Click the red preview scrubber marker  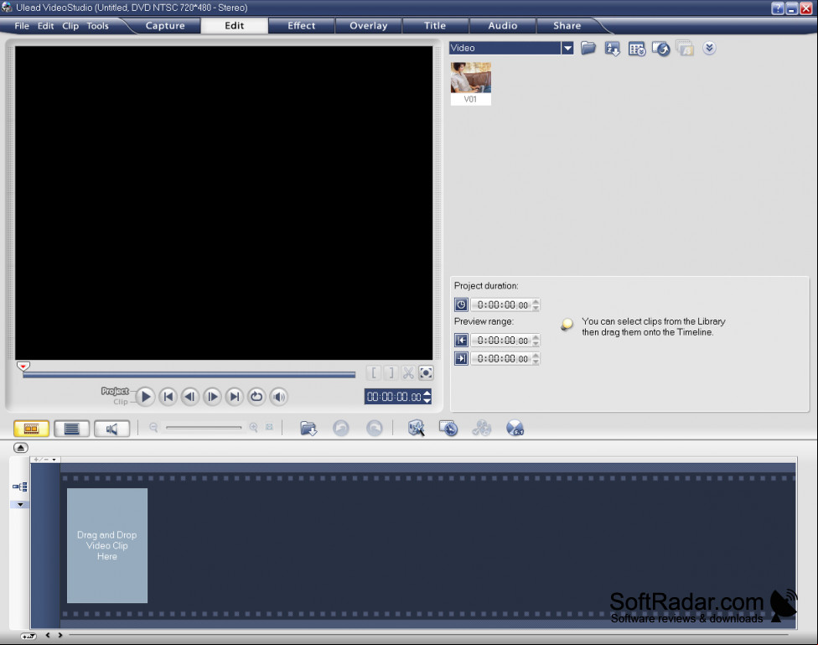pos(23,366)
